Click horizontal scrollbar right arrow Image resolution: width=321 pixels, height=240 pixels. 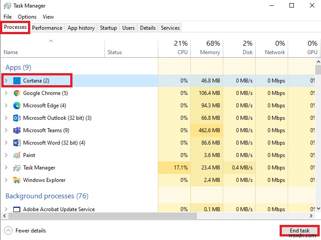311,216
